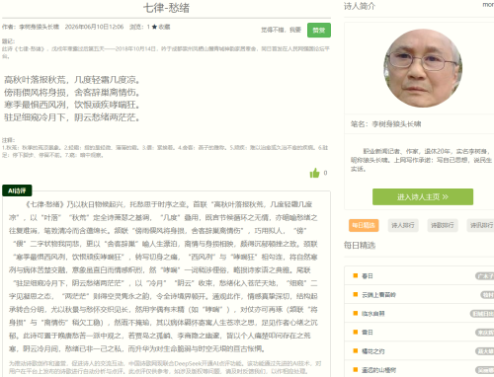Viewport: 494px width, 377px height.
Task: Click the pen name line 笔名
Action: pyautogui.click(x=385, y=124)
